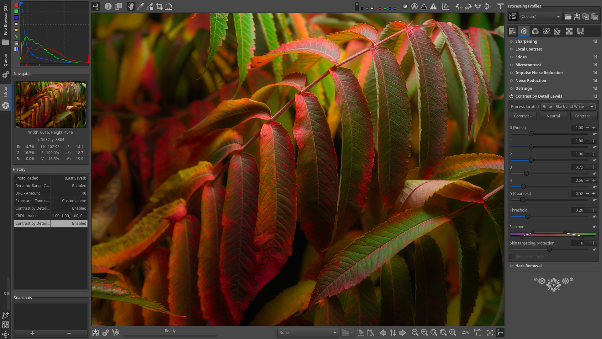
Task: Switch to the Exposure tools tab
Action: tap(512, 31)
